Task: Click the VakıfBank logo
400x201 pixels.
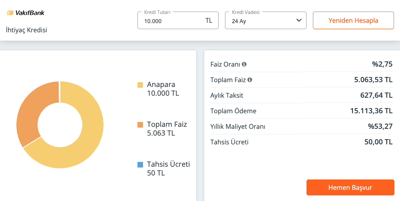Action: click(26, 13)
